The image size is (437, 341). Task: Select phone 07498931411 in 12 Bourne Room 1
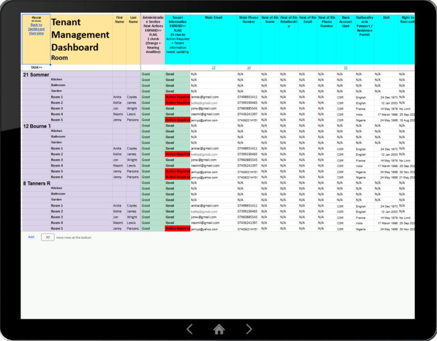coord(249,149)
